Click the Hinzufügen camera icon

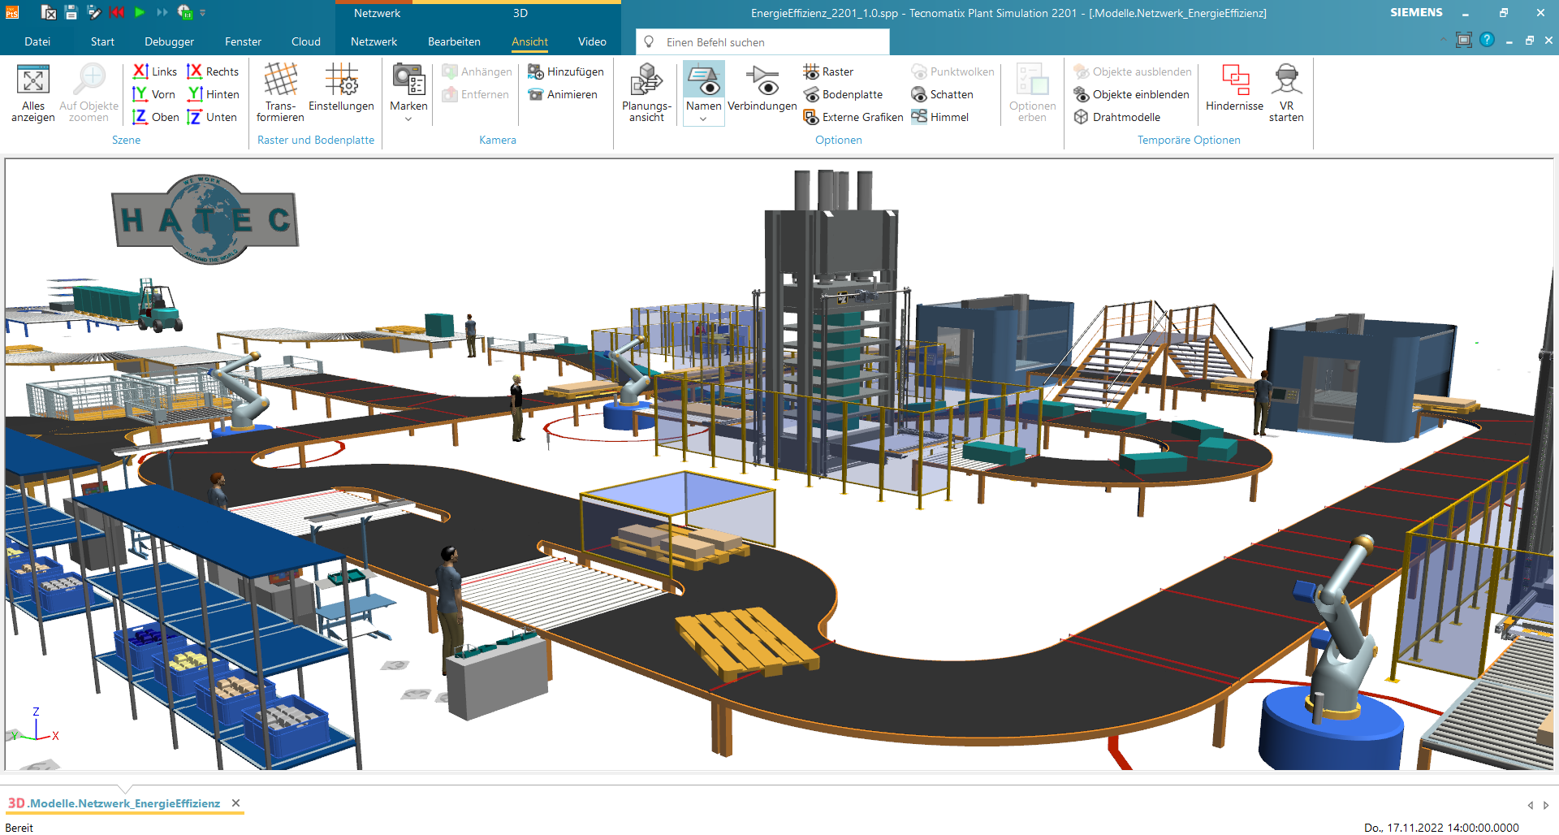[566, 71]
